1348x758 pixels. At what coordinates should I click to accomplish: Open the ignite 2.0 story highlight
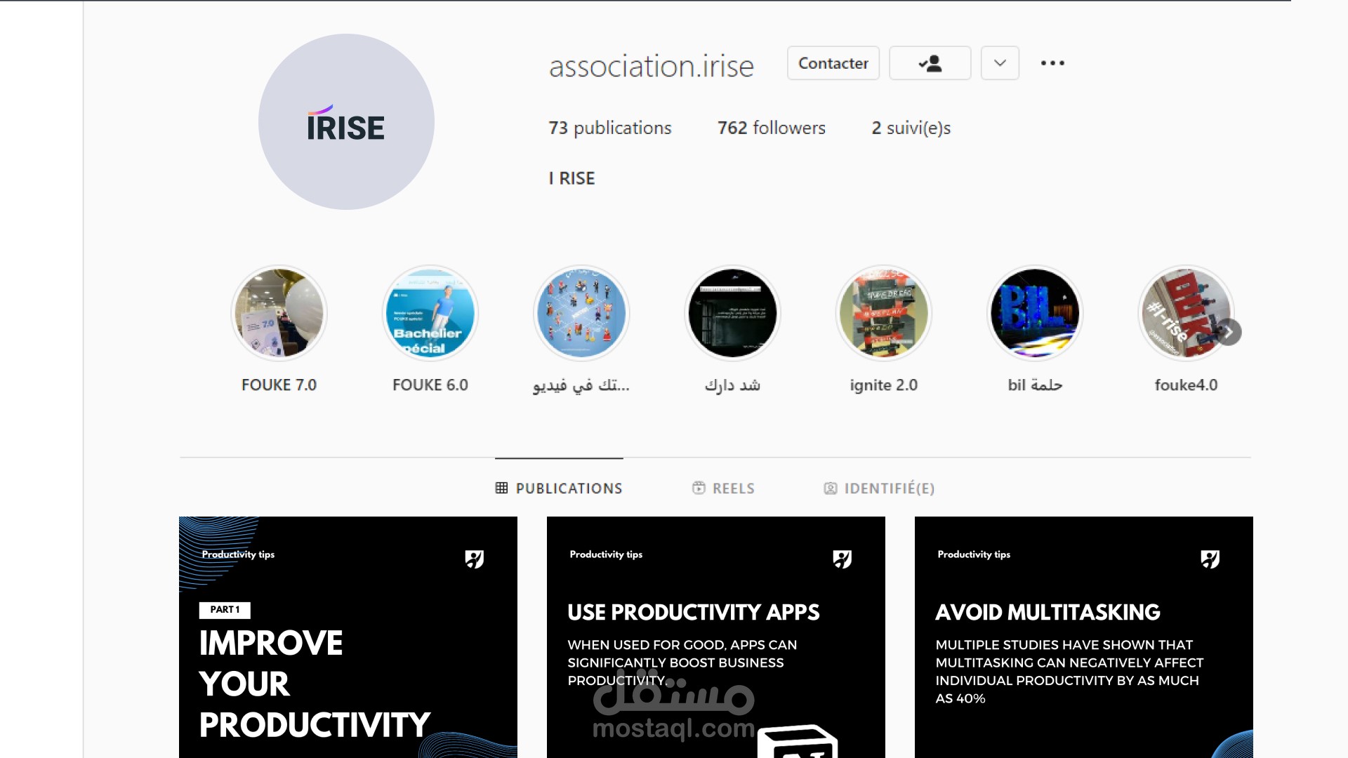(883, 313)
